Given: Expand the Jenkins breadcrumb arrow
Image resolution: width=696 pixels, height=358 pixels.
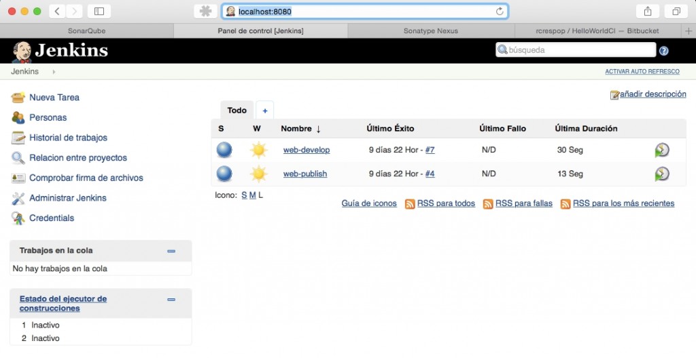Looking at the screenshot, I should (x=54, y=72).
